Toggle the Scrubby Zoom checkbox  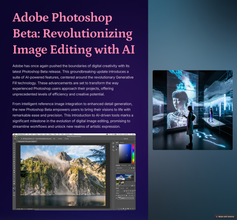44,139
